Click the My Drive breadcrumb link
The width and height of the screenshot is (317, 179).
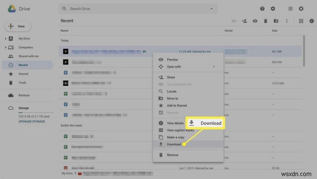(x=67, y=173)
